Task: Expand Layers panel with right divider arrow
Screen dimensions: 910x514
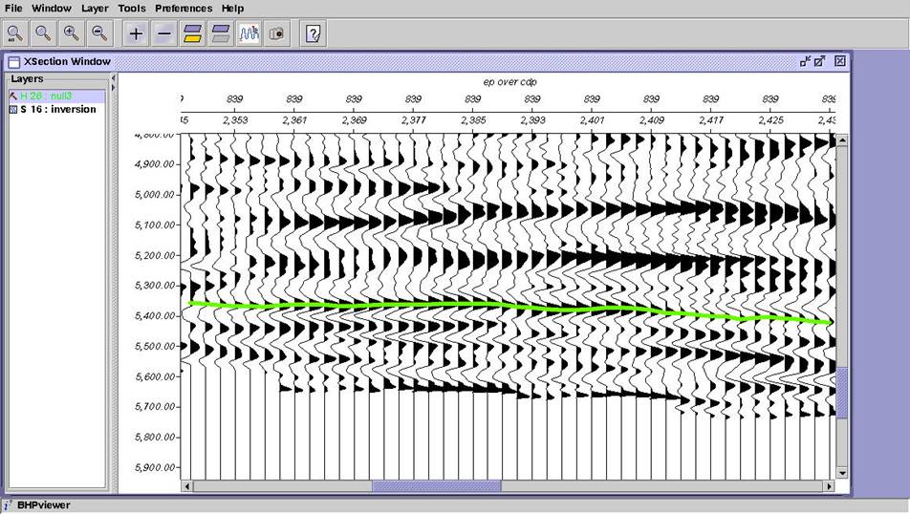Action: 113,88
